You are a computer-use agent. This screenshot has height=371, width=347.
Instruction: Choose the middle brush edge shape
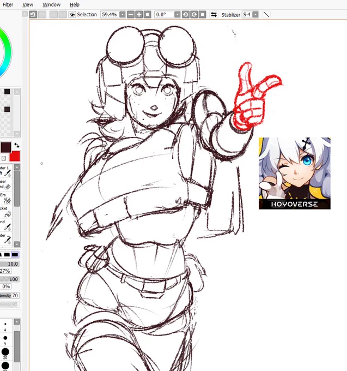7,255
